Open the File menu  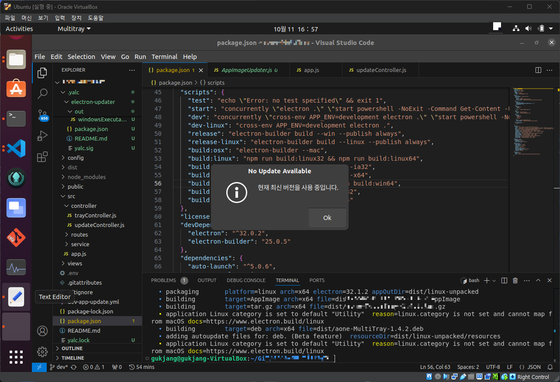pyautogui.click(x=40, y=57)
